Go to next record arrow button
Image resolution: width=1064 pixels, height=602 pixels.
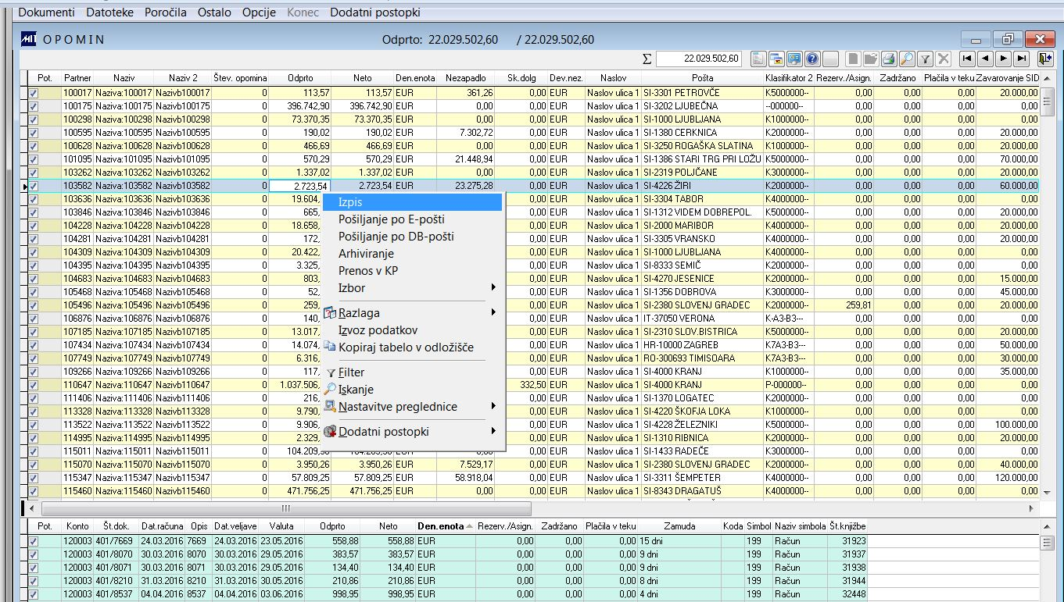coord(1003,59)
